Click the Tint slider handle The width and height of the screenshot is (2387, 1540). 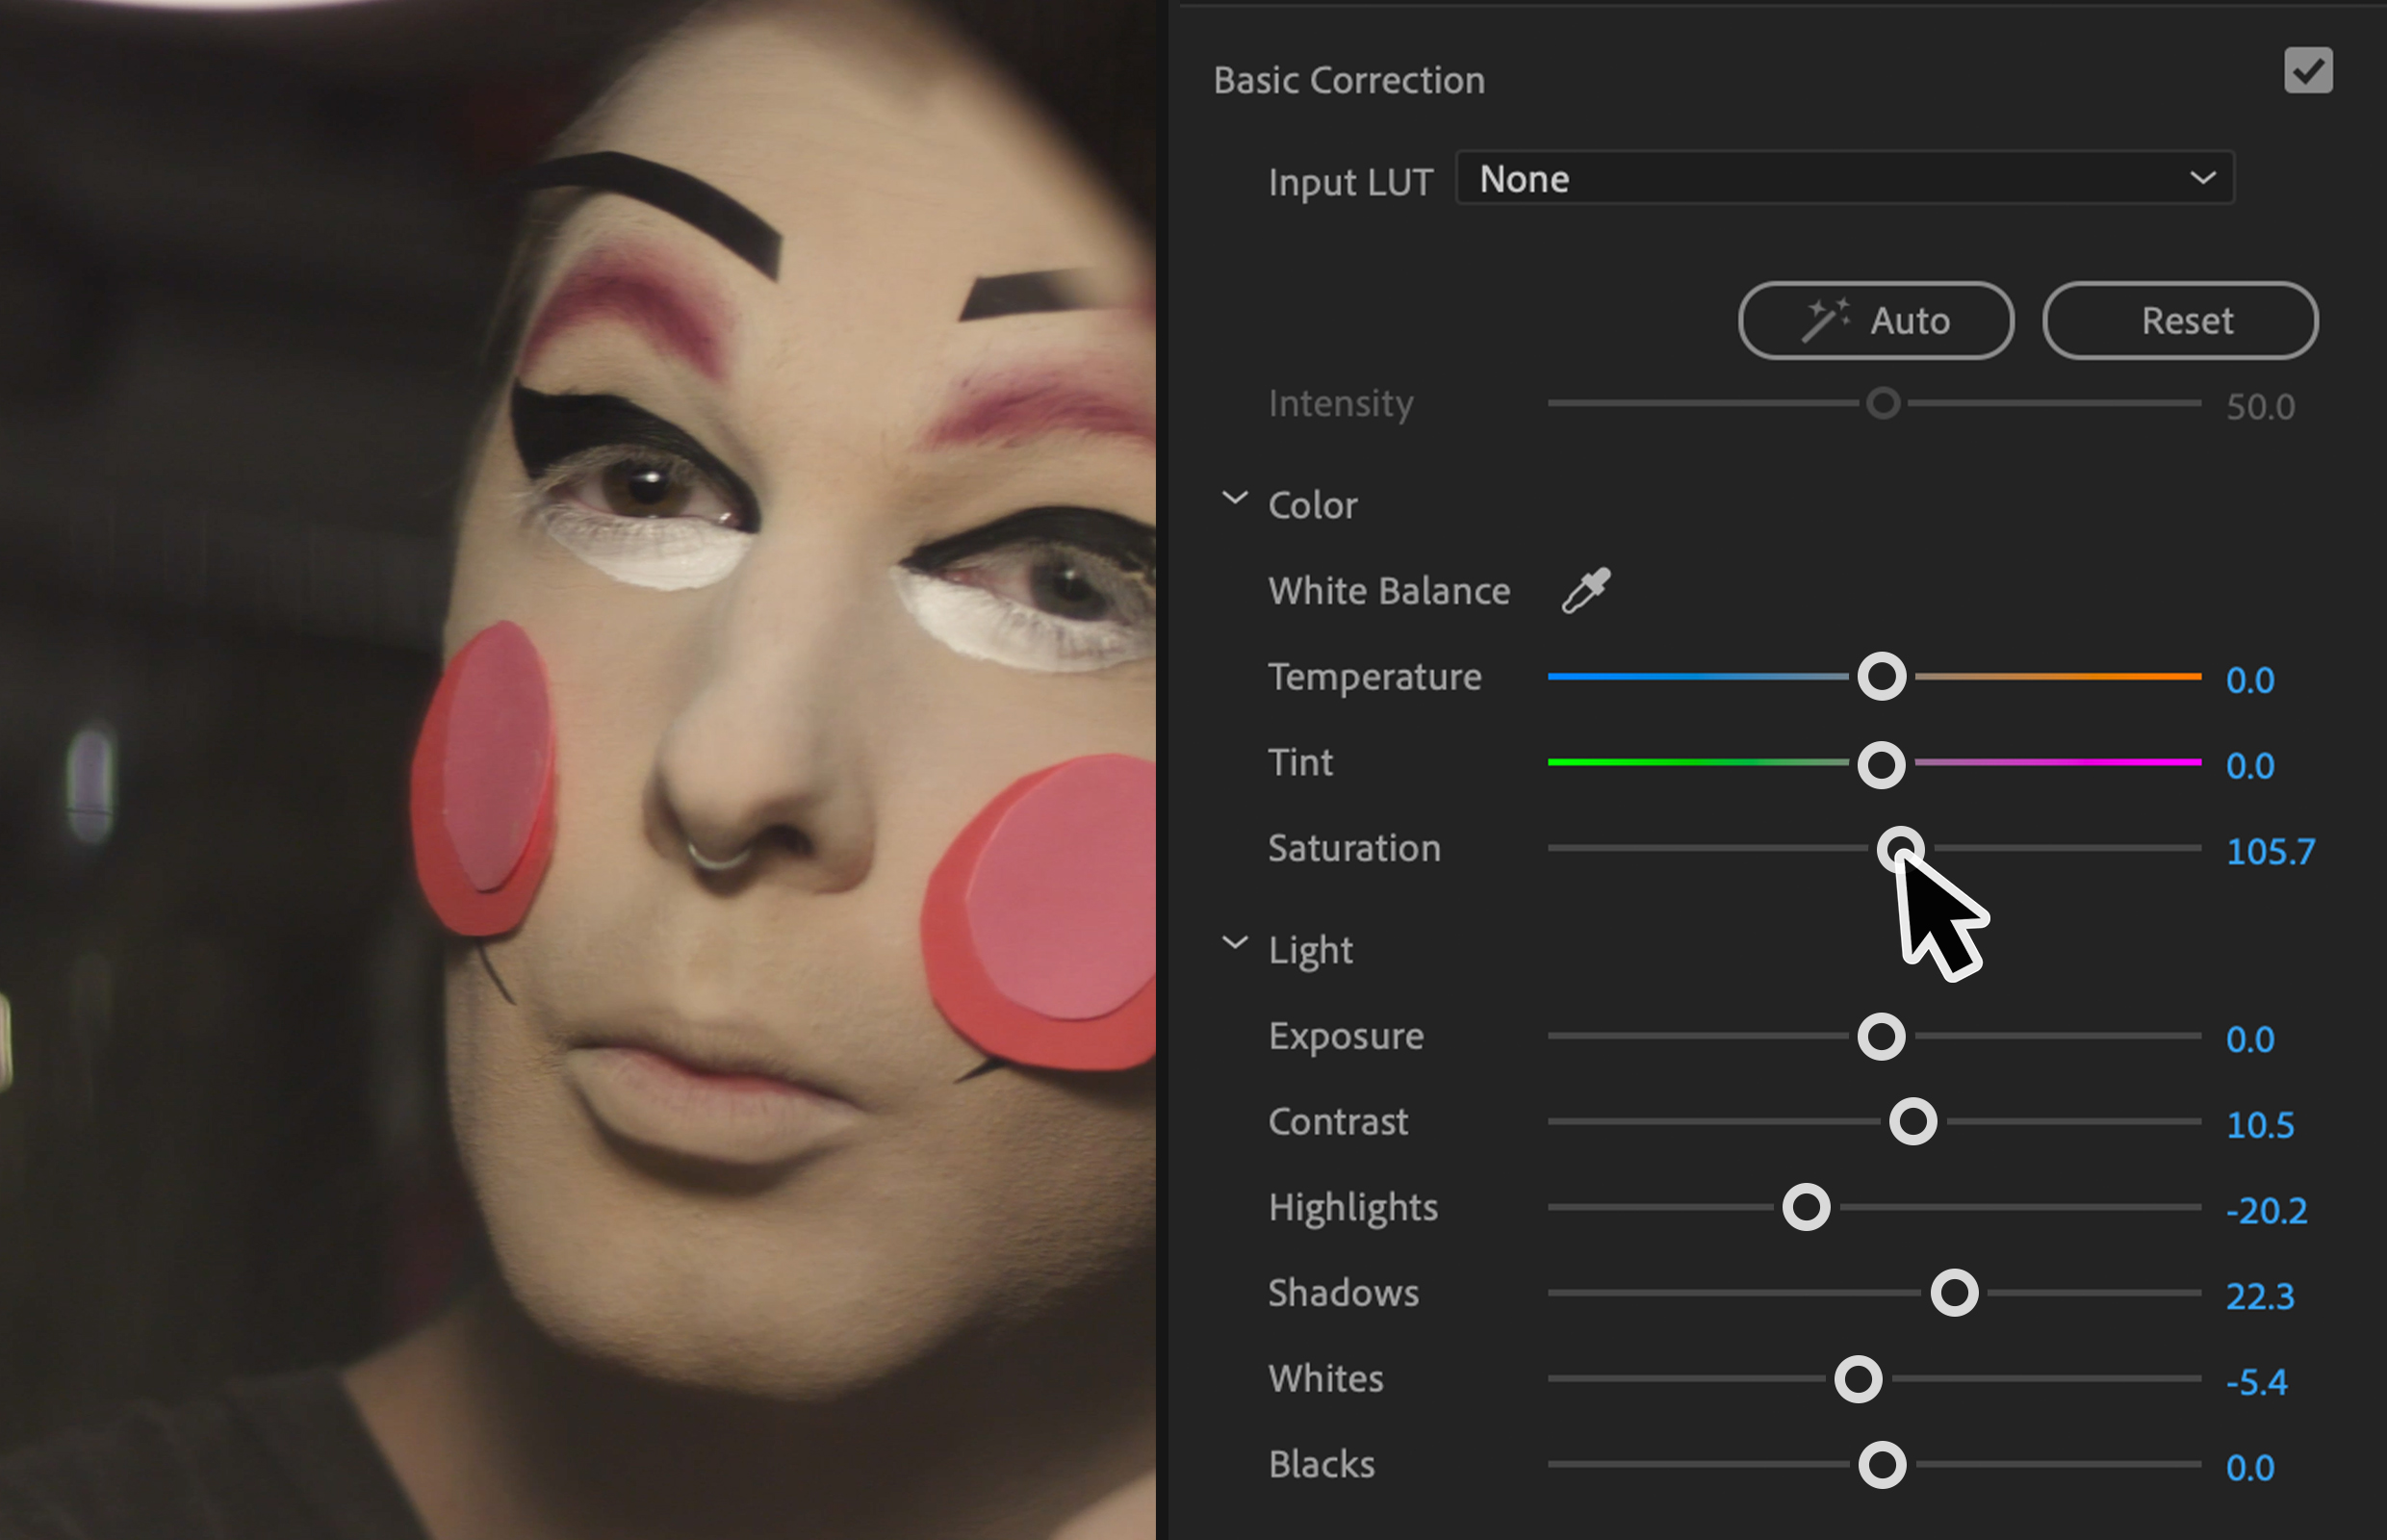tap(1881, 765)
